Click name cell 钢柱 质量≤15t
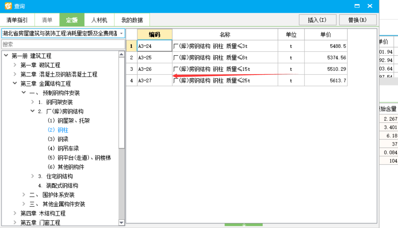The width and height of the screenshot is (398, 228). (225, 69)
